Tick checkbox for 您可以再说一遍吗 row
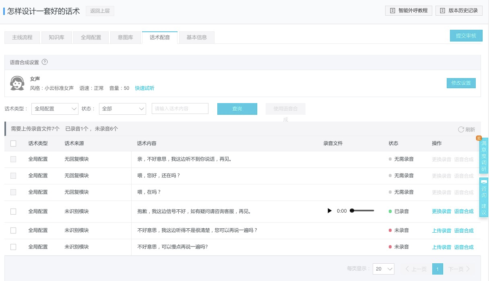The height and width of the screenshot is (281, 489). (13, 231)
